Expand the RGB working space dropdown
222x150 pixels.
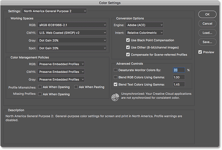click(x=72, y=25)
